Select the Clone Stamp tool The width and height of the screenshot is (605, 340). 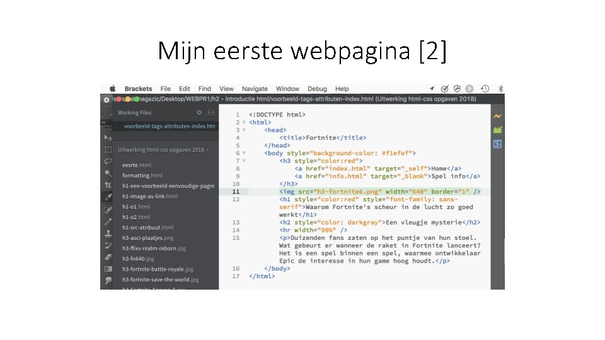tap(108, 233)
